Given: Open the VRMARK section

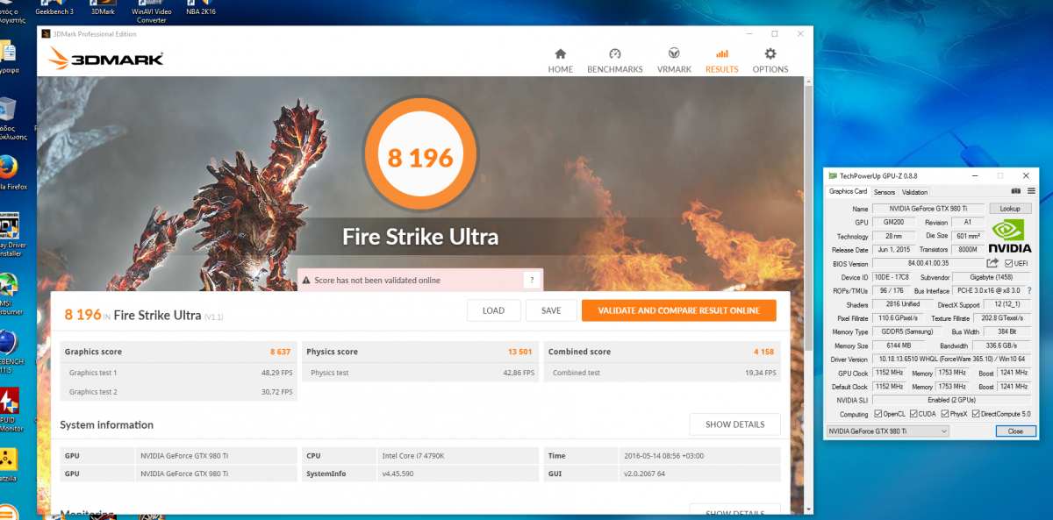Looking at the screenshot, I should point(674,61).
